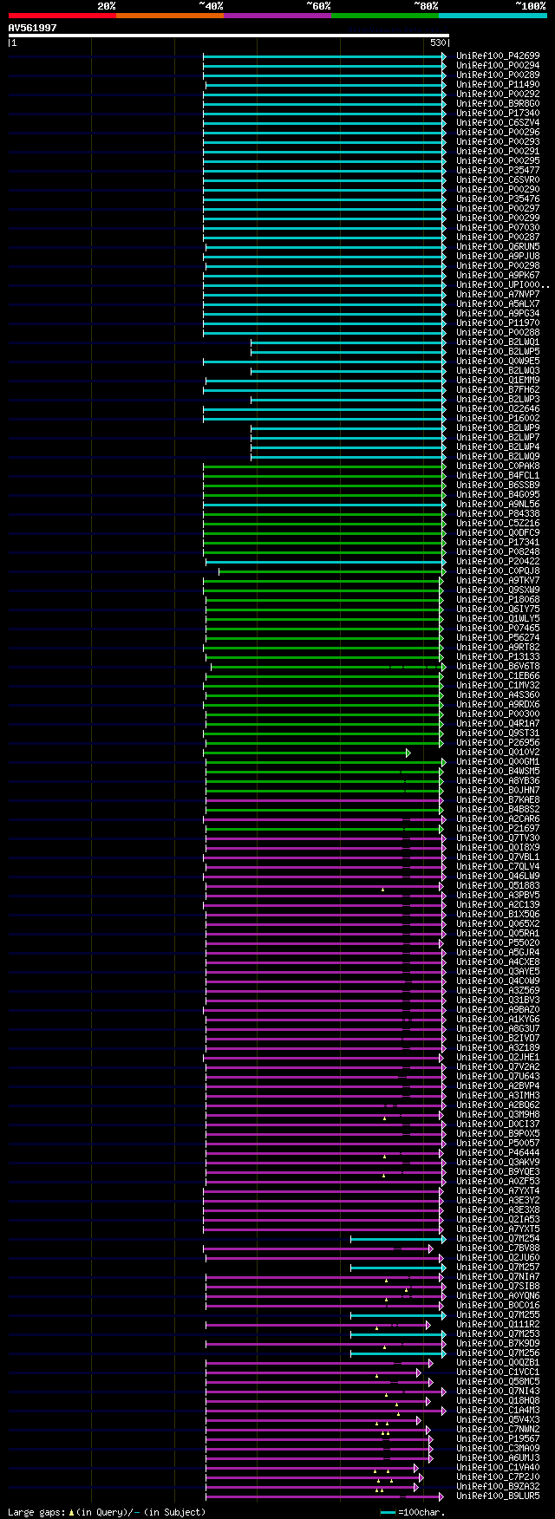The width and height of the screenshot is (555, 1519).
Task: Click the orange ~40% identity legend segment
Action: point(170,16)
